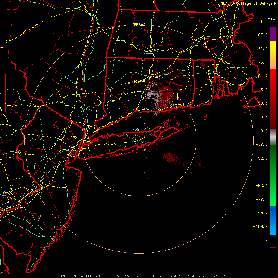The width and height of the screenshot is (278, 278).
Task: Click the gray zero-velocity segment of the scale
Action: (273, 137)
